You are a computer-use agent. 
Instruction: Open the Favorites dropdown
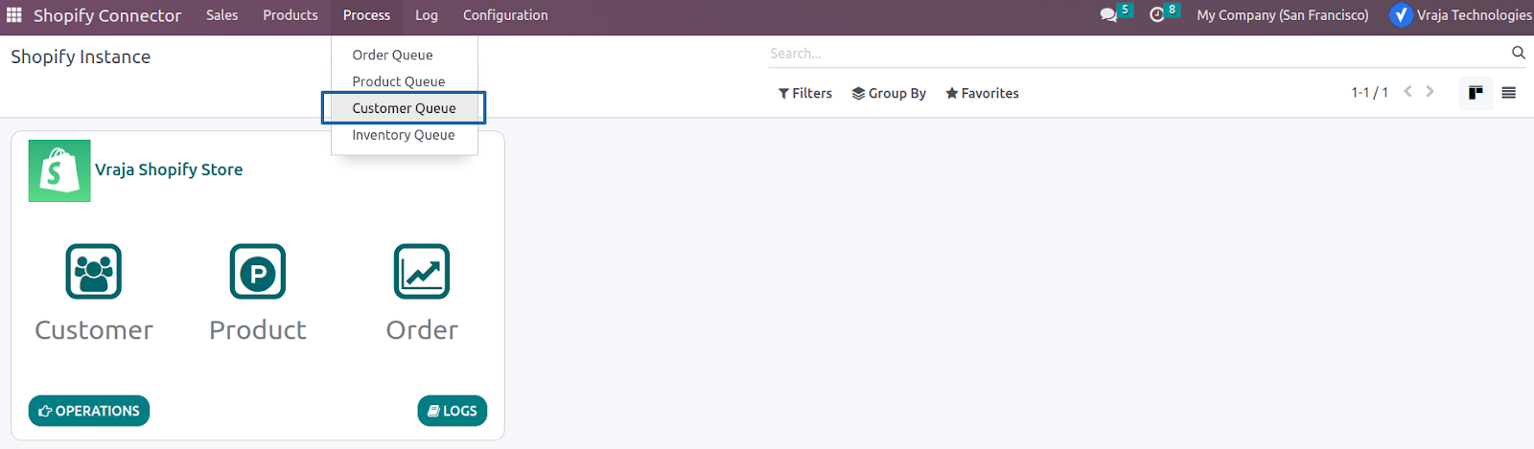pyautogui.click(x=982, y=93)
